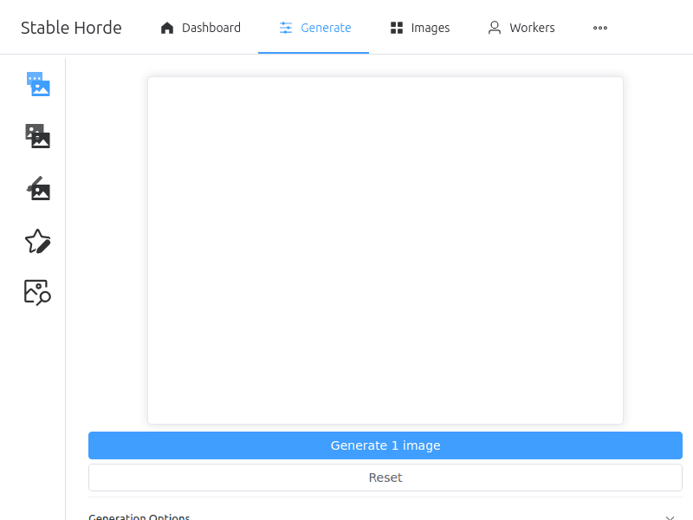Open the Images tab

[419, 28]
